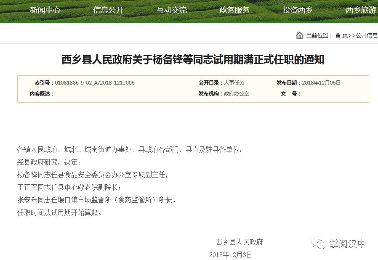This screenshot has height=260, width=378.
Task: Click the index number 01081886-9-02_A/2018-1212006
Action: tap(95, 83)
